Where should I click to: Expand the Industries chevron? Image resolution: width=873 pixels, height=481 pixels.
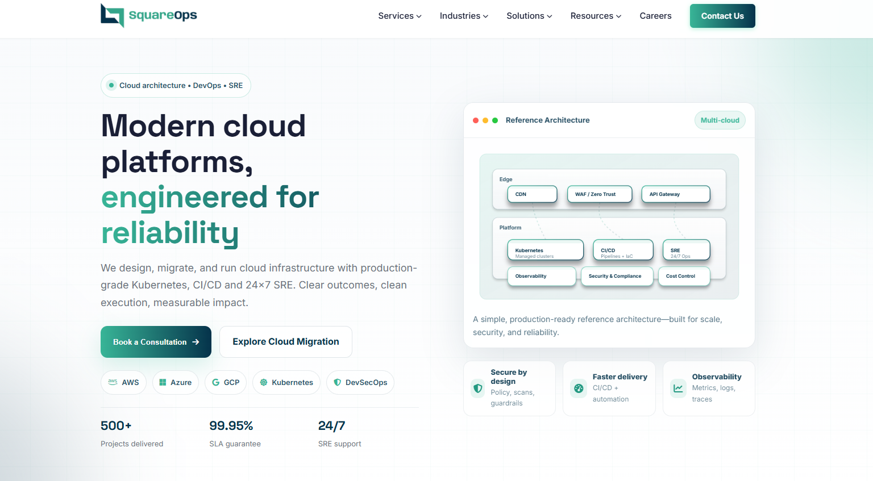pyautogui.click(x=485, y=16)
